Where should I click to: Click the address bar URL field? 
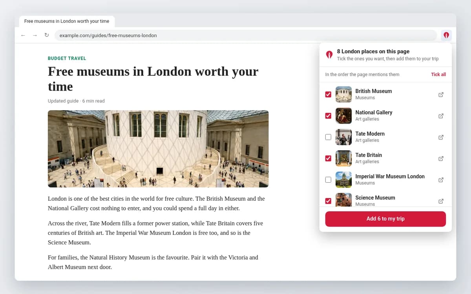[x=245, y=35]
